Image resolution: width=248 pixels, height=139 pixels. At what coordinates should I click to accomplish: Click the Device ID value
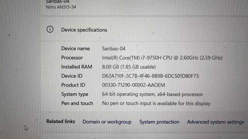pyautogui.click(x=150, y=76)
